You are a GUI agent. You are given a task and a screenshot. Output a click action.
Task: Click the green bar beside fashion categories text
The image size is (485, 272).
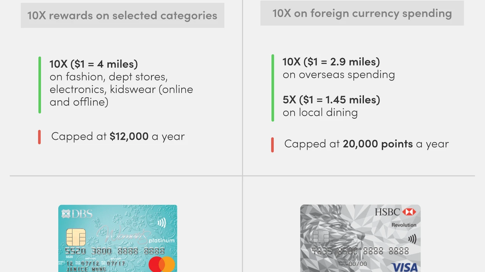(40, 85)
